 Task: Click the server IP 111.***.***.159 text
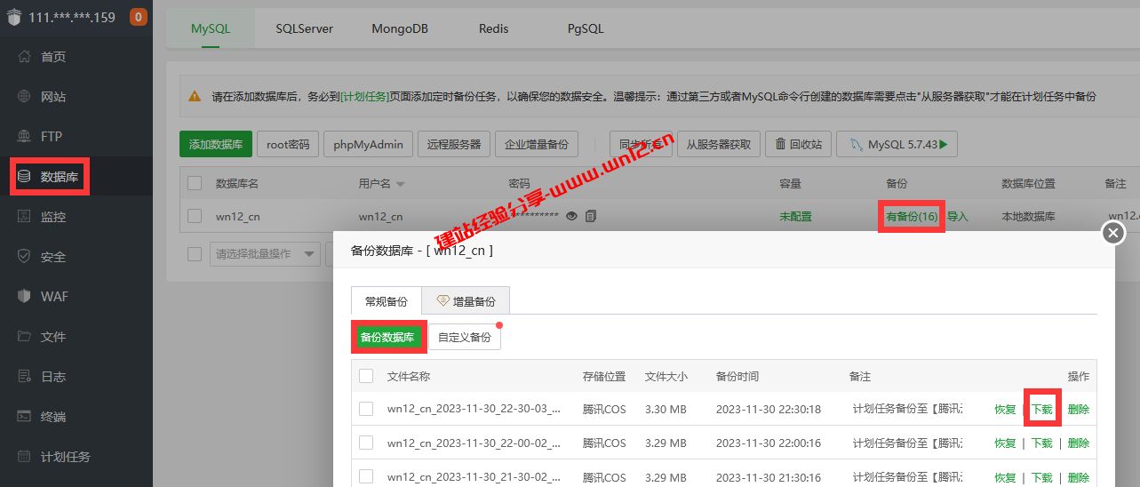click(x=72, y=17)
